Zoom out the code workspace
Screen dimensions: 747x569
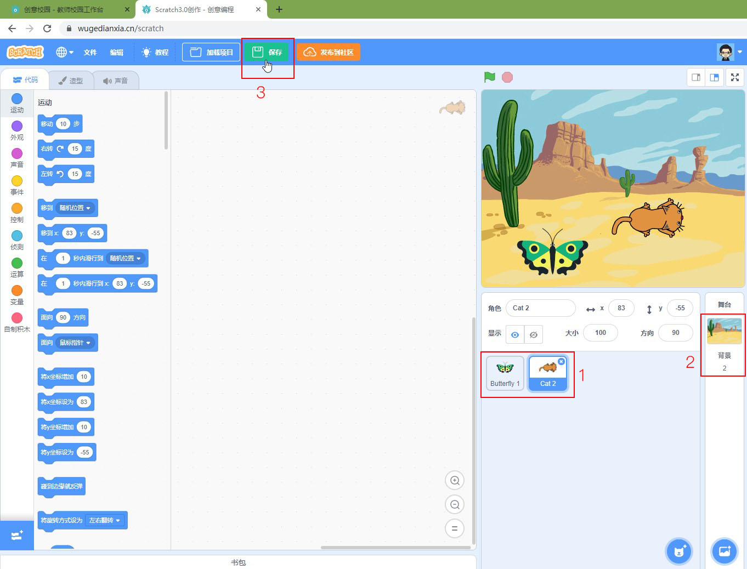(x=455, y=505)
